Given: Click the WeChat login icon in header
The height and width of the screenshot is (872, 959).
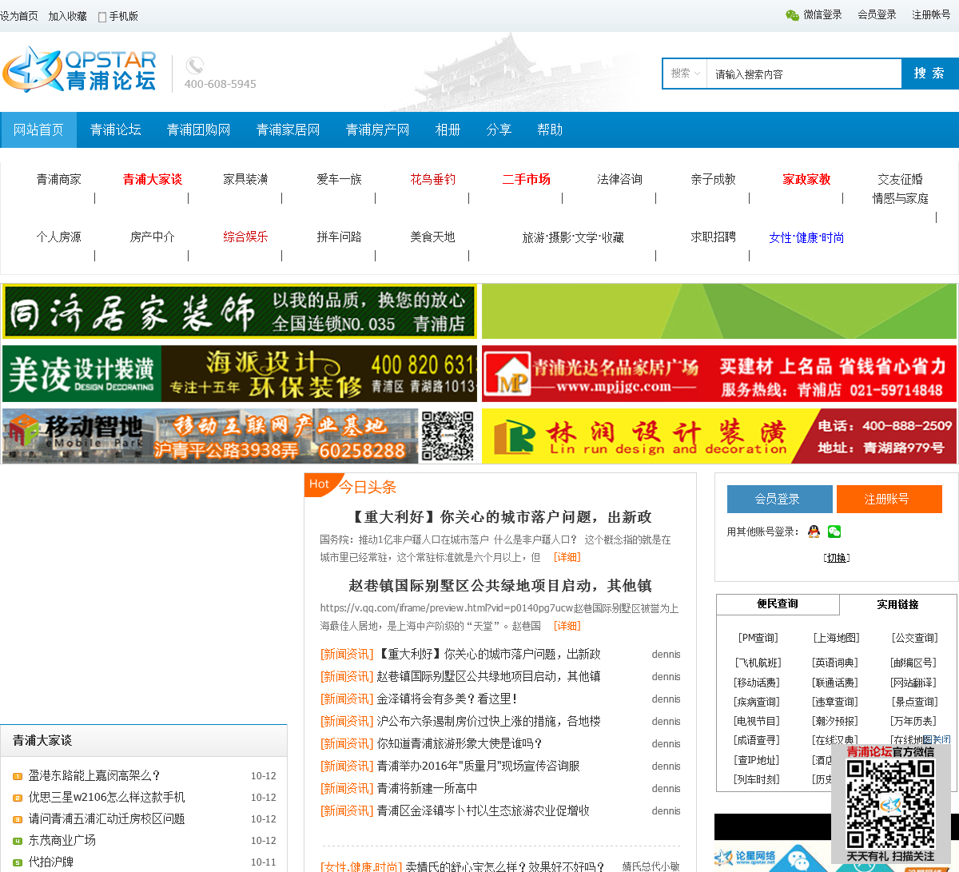Looking at the screenshot, I should tap(792, 15).
